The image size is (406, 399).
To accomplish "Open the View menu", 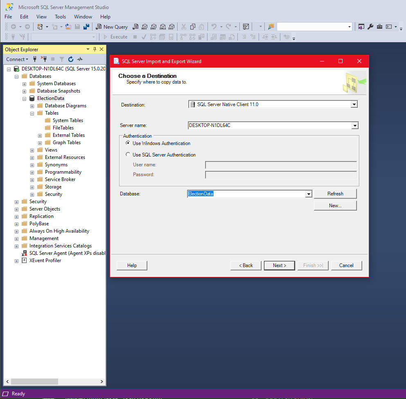I will (41, 17).
